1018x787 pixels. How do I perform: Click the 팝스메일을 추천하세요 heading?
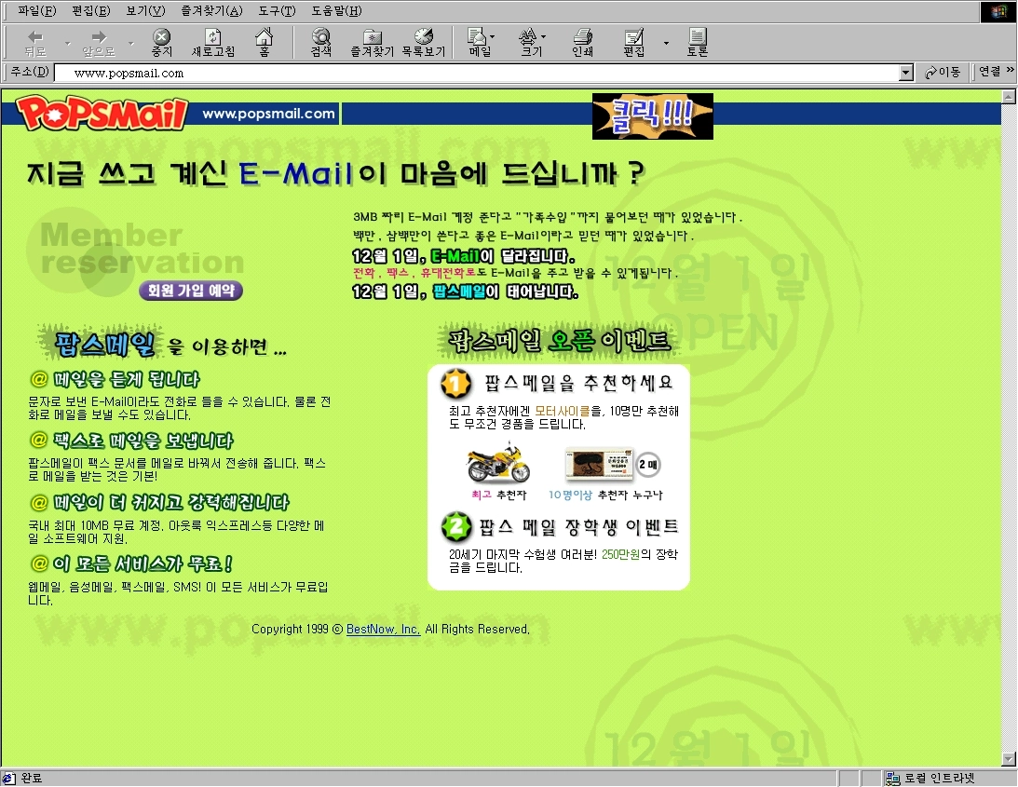(x=578, y=383)
